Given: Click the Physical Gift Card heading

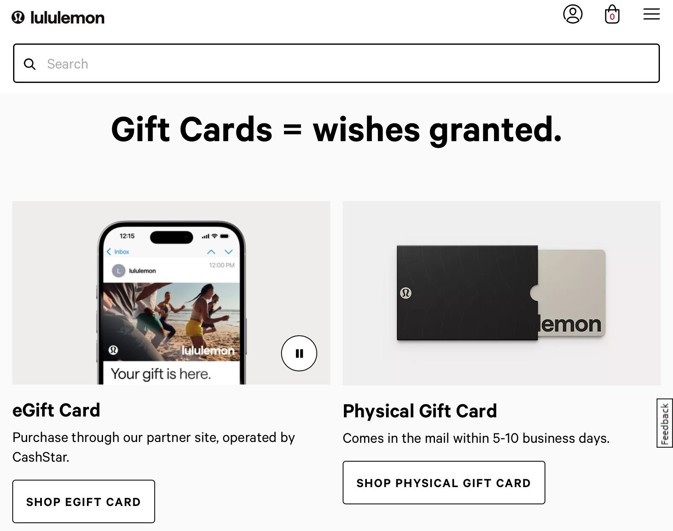Looking at the screenshot, I should tap(420, 411).
